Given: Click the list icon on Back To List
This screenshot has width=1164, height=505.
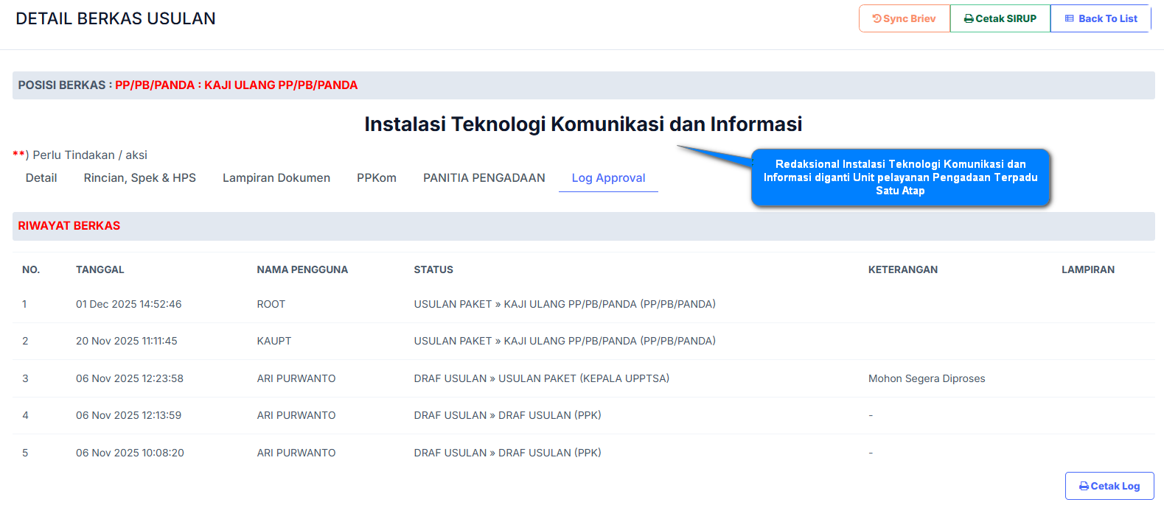Looking at the screenshot, I should [x=1069, y=19].
